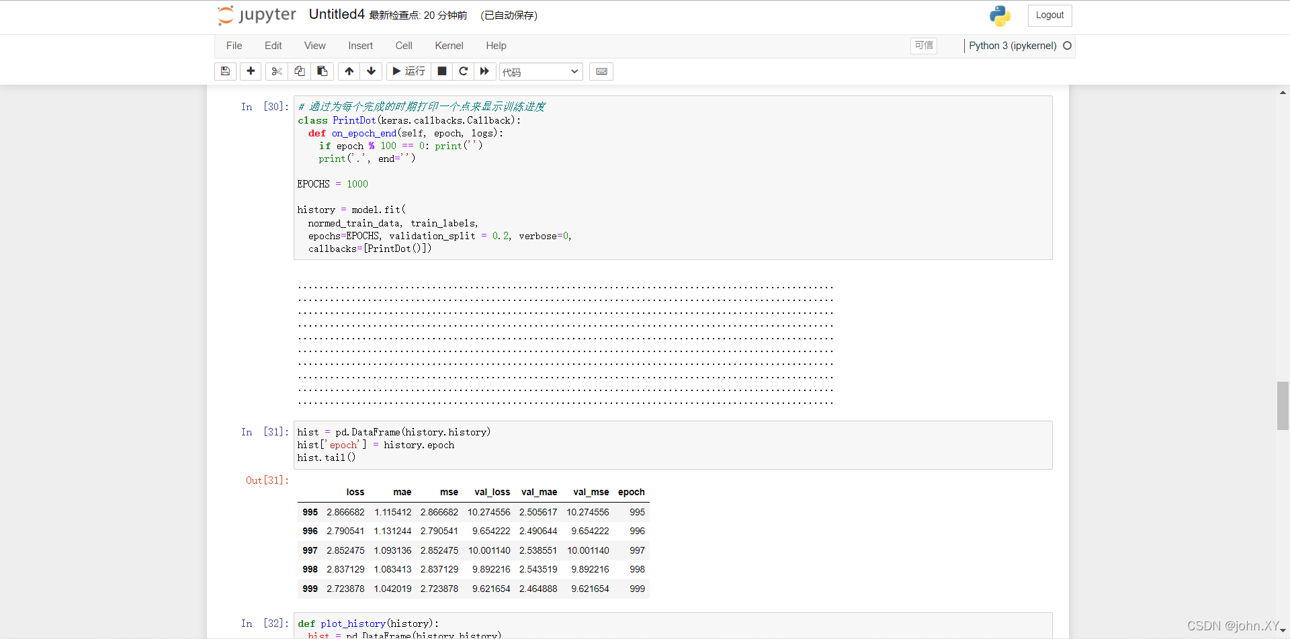Open the View menu
Image resolution: width=1290 pixels, height=639 pixels.
[x=314, y=46]
